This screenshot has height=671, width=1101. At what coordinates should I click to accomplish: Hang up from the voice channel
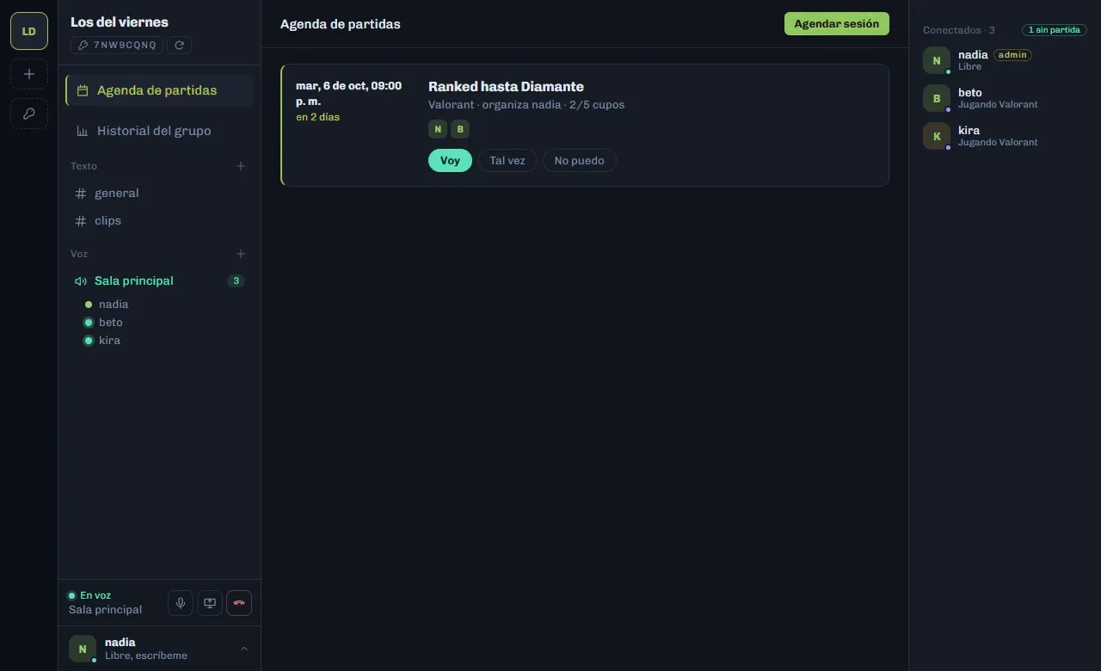tap(239, 603)
